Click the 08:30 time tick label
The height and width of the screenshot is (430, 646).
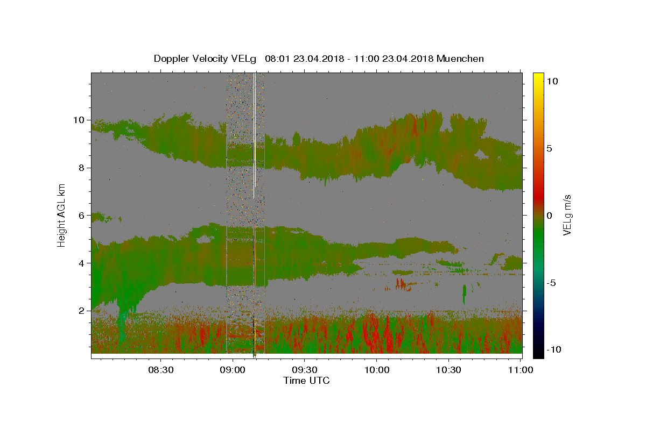coord(160,370)
